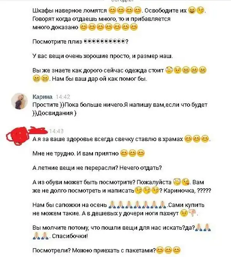Click the red scribbled-out sender avatar
This screenshot has height=257, width=231.
(x=18, y=136)
